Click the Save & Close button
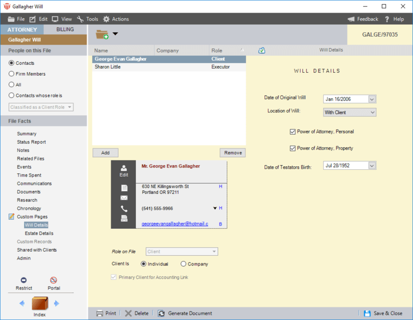The image size is (413, 320). pyautogui.click(x=383, y=314)
